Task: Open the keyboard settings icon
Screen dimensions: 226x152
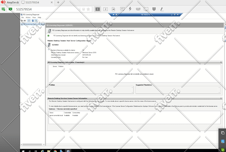Action: [138, 9]
